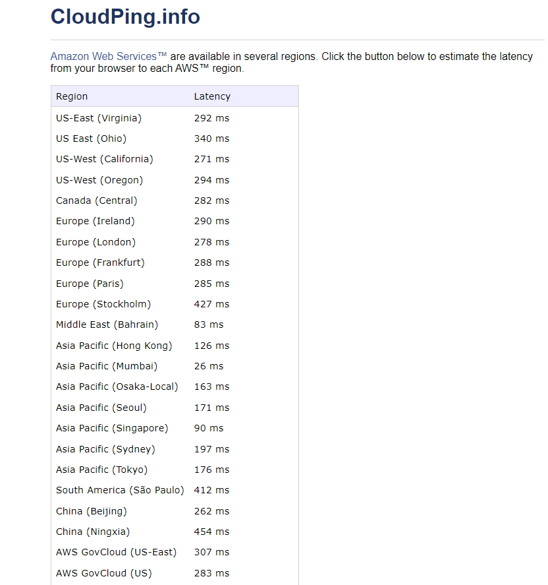Open the Amazon Web Services link
This screenshot has width=548, height=585.
point(109,57)
